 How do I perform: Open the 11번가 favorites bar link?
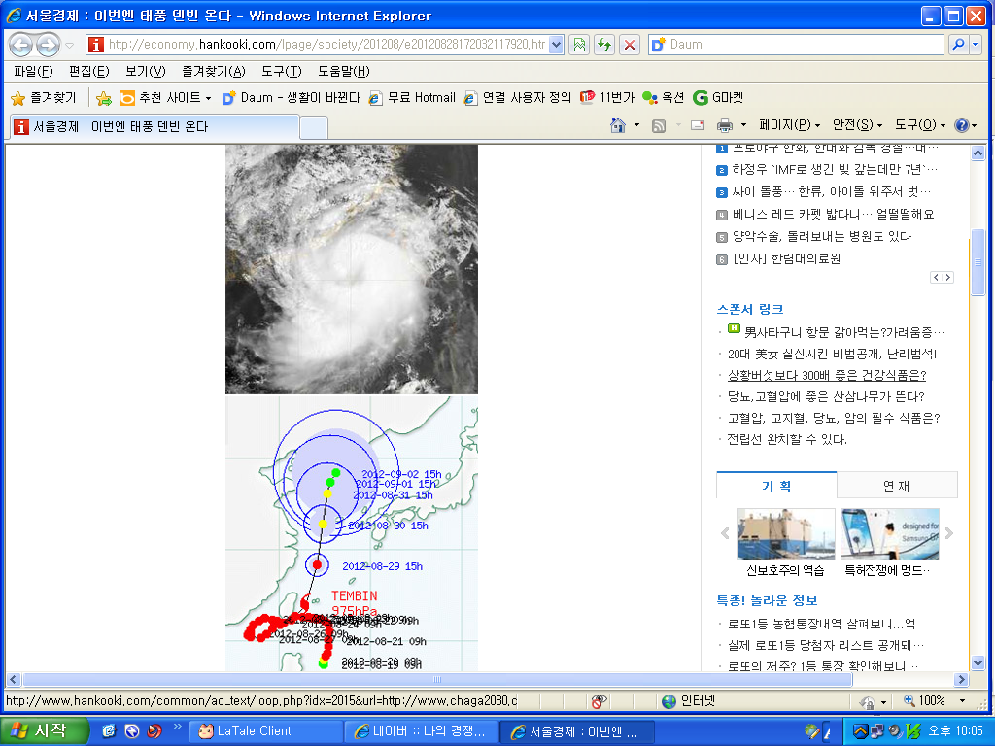(x=607, y=98)
